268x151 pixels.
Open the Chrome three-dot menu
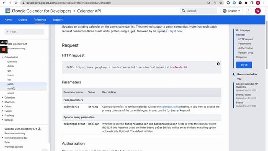coord(264,3)
